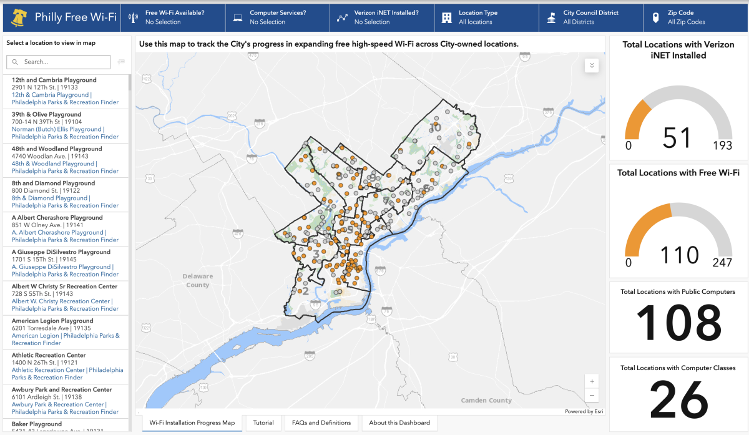Screen dimensions: 749x435
Task: Click the Powered by Esri attribution
Action: pyautogui.click(x=584, y=411)
